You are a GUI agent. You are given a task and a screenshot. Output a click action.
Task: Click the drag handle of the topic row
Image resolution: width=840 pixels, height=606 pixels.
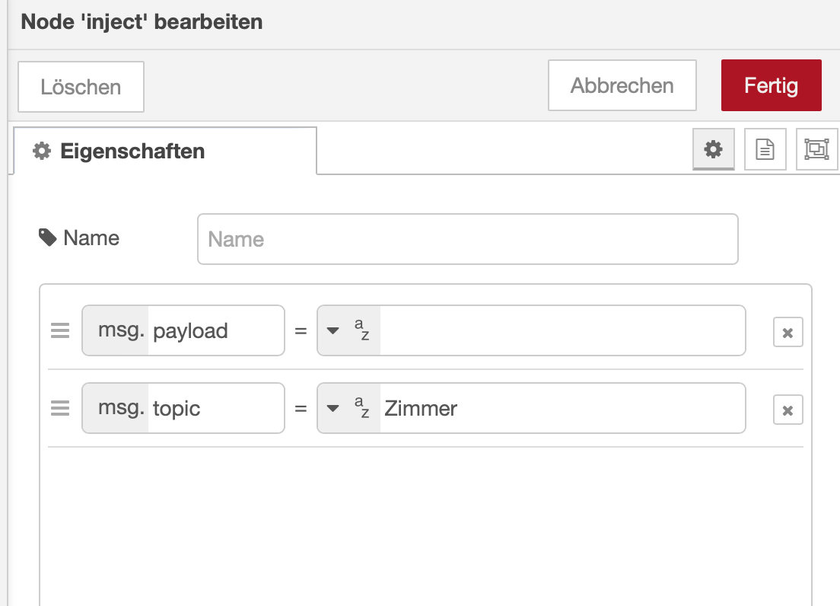[60, 409]
